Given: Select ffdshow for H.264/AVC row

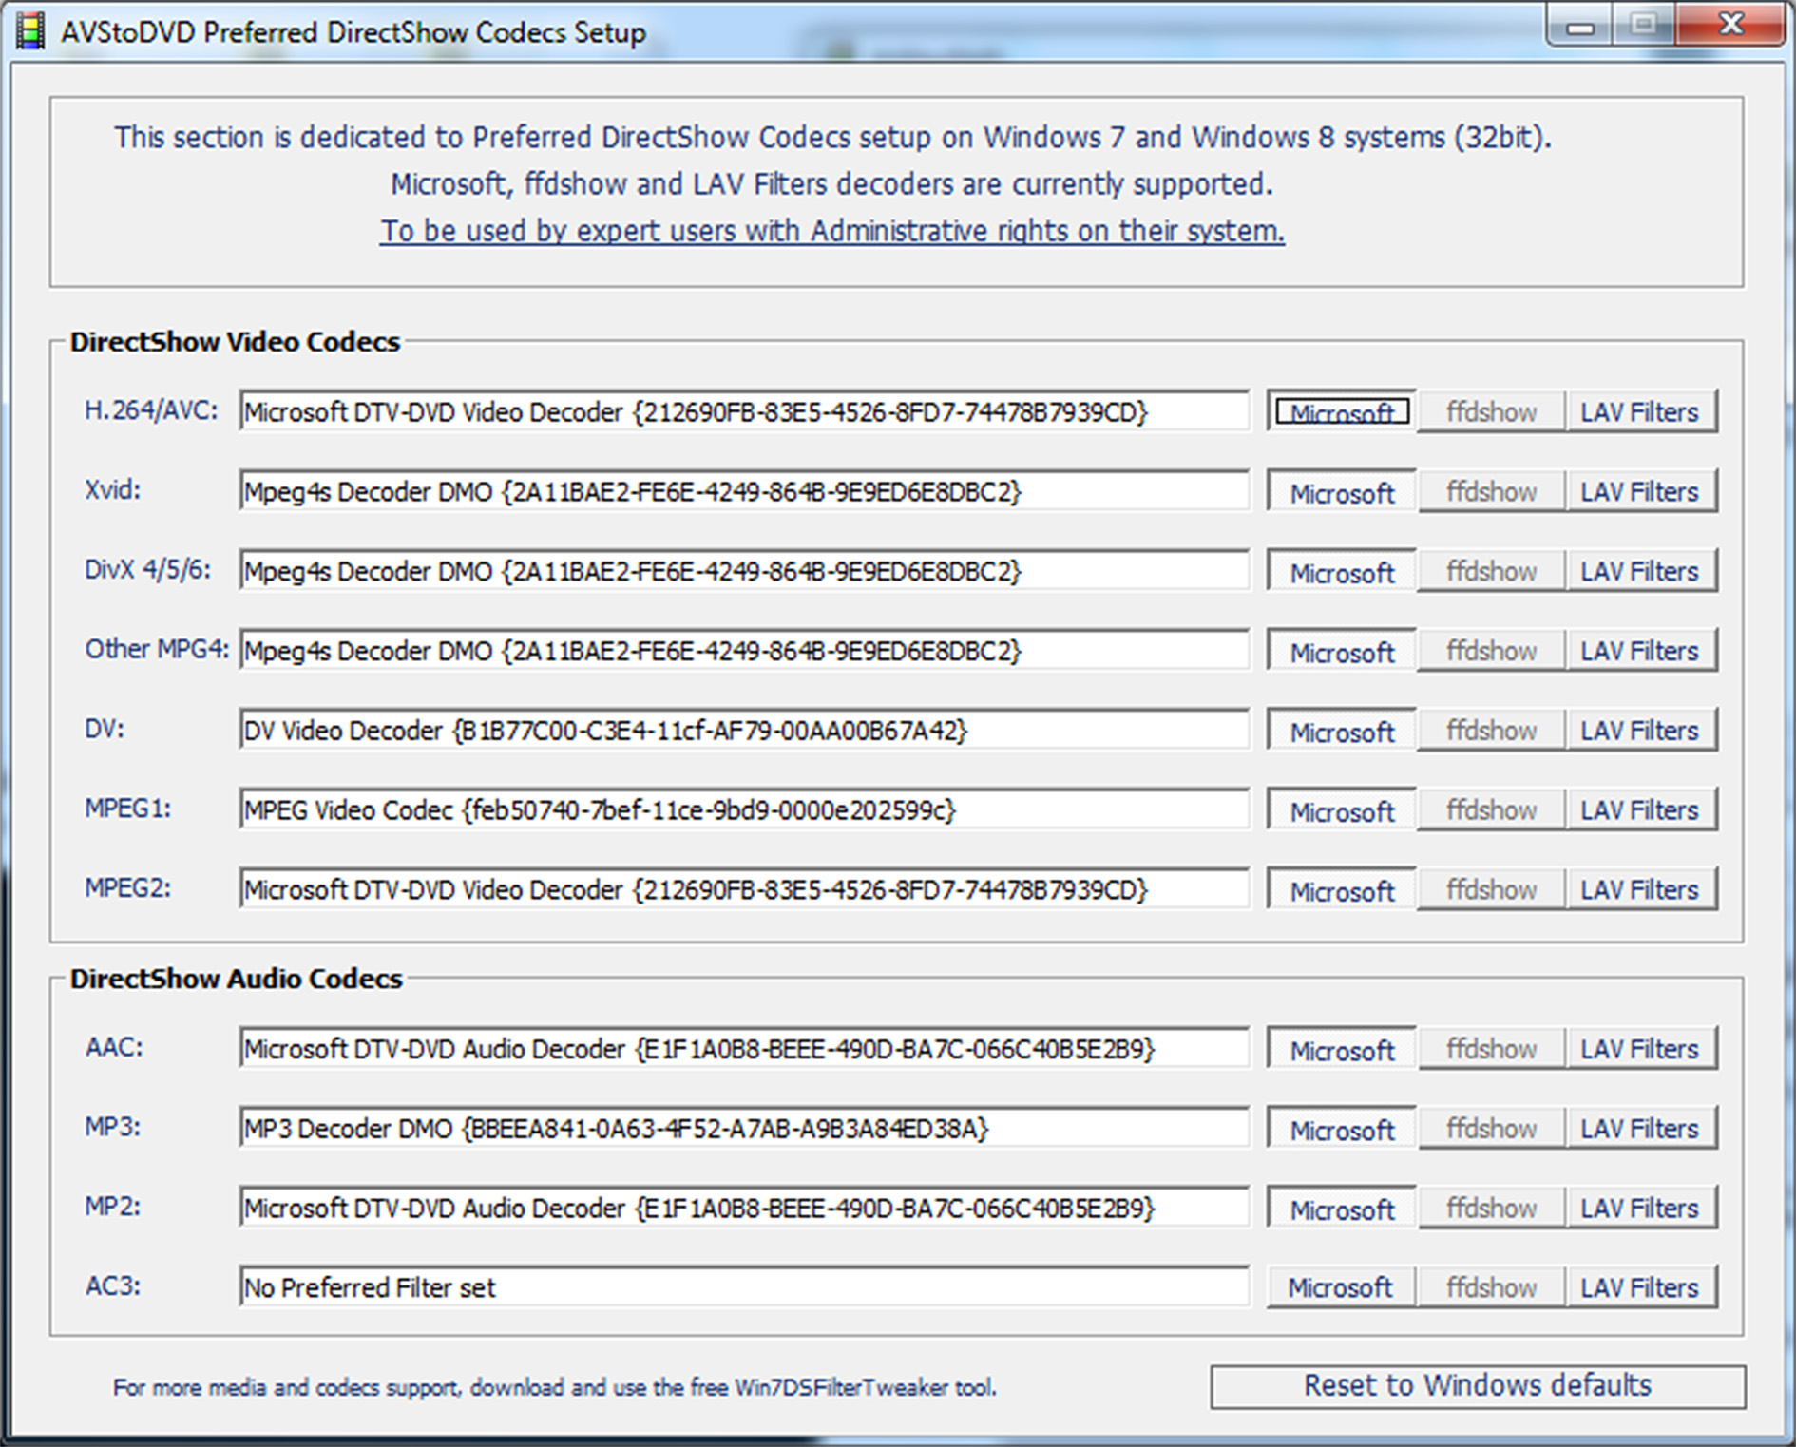Looking at the screenshot, I should pos(1491,411).
